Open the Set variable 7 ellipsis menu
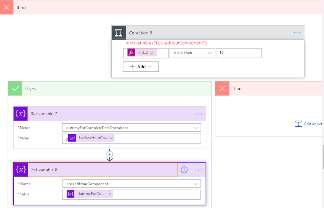Image resolution: width=324 pixels, height=208 pixels. tap(199, 114)
